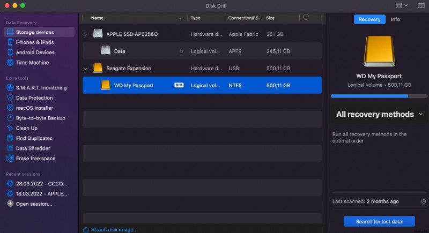This screenshot has height=233, width=429.
Task: Sort by Name column header
Action: coord(97,18)
